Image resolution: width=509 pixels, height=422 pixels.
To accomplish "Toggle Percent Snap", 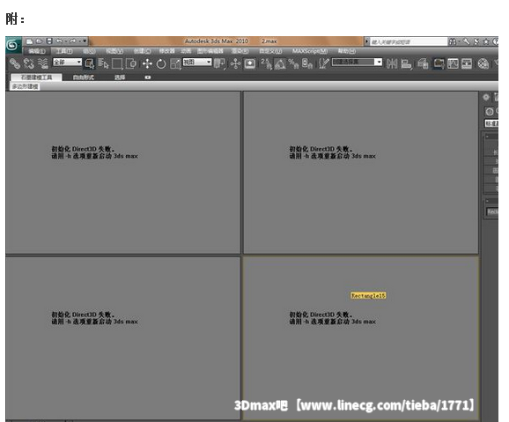I will tap(293, 63).
